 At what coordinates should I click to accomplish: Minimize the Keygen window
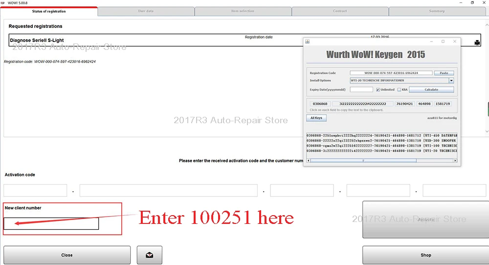point(431,42)
